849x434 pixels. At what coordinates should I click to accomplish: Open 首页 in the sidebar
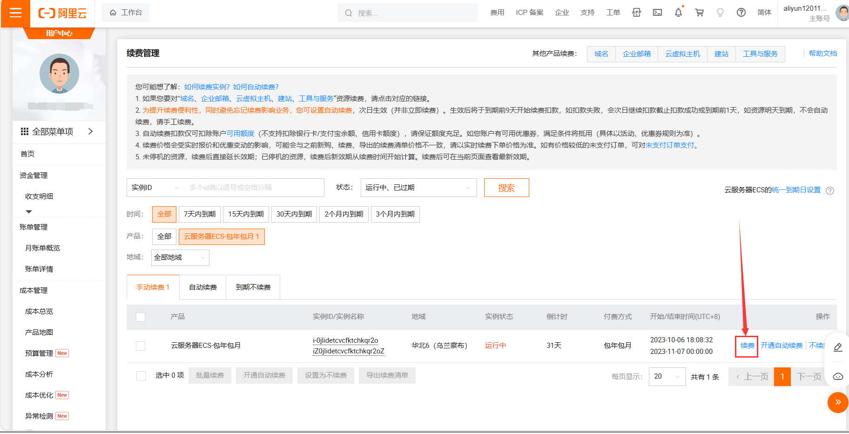(27, 154)
